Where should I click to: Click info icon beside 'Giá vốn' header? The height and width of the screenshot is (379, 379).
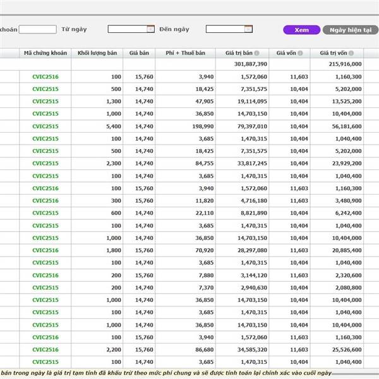300,53
